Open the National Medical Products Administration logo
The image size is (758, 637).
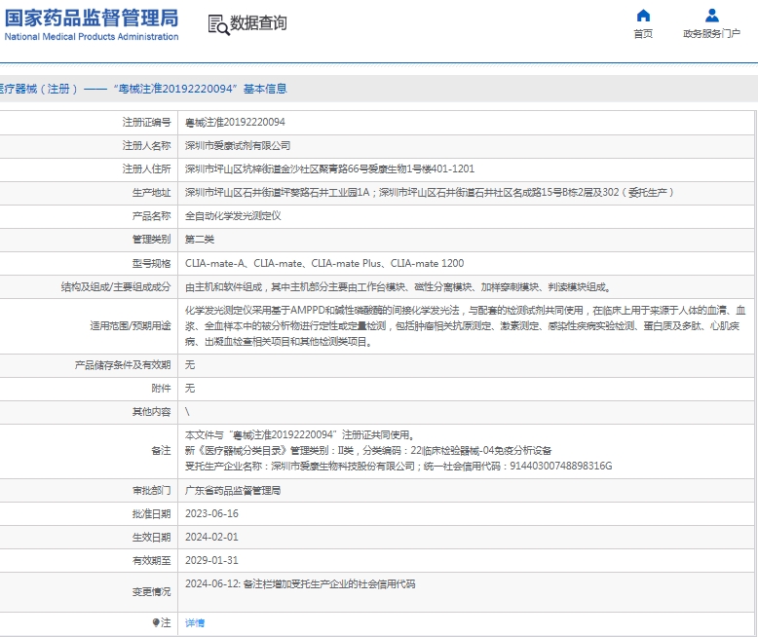pyautogui.click(x=92, y=24)
